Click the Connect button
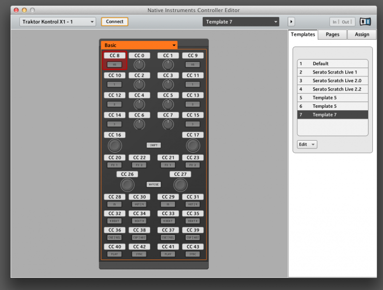383x290 pixels. [115, 22]
